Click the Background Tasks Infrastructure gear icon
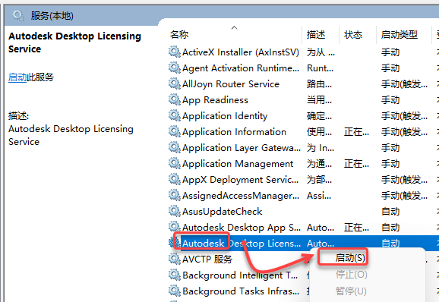 (175, 291)
